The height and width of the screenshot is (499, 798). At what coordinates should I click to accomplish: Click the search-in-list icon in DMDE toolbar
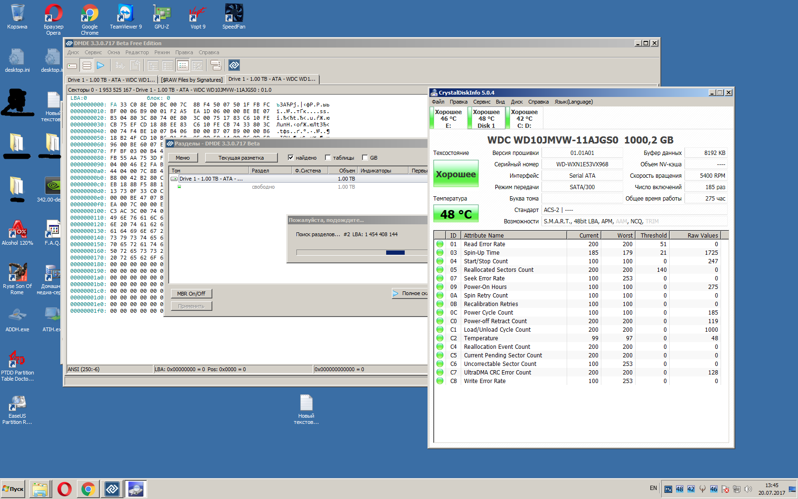(x=198, y=66)
